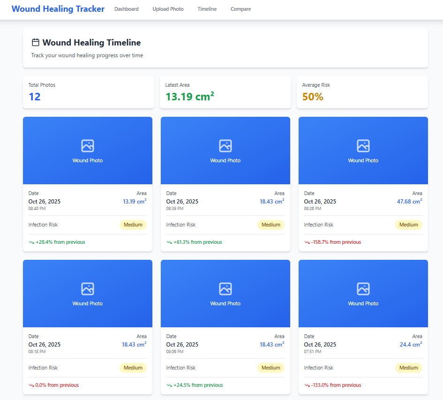The image size is (443, 400).
Task: Click the Wound Healing Tracker logo
Action: (58, 9)
